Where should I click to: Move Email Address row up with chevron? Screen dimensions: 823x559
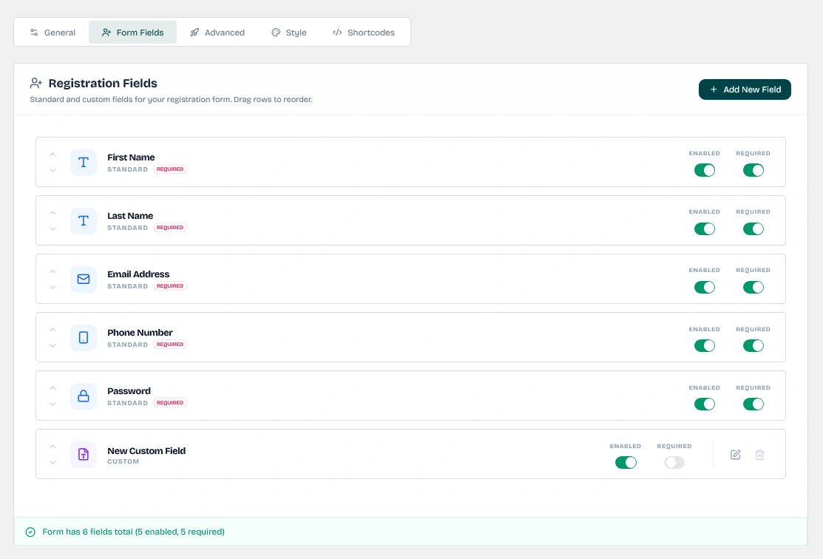click(x=53, y=271)
